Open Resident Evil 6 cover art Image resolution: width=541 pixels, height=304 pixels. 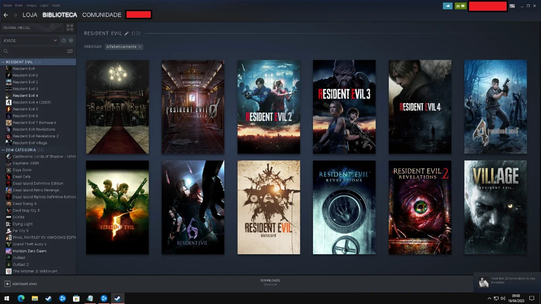point(193,208)
